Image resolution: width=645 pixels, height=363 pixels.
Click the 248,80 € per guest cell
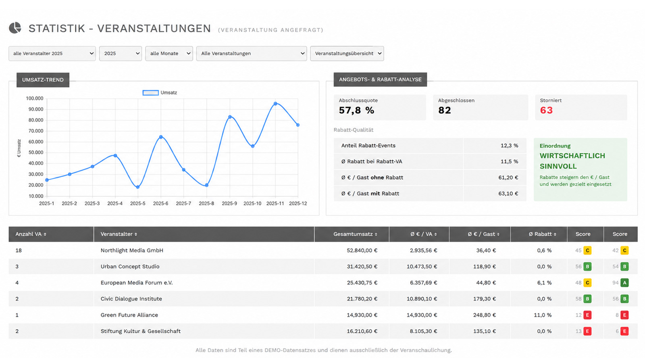coord(485,315)
